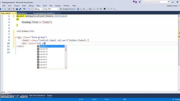Switch to the tblStudent.cs tab
Screen dimensions: 180x101
(22, 13)
